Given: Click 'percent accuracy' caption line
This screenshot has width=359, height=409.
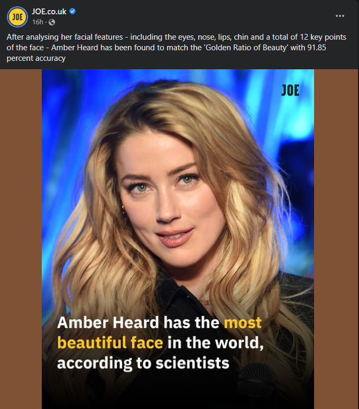Looking at the screenshot, I should click(x=36, y=58).
